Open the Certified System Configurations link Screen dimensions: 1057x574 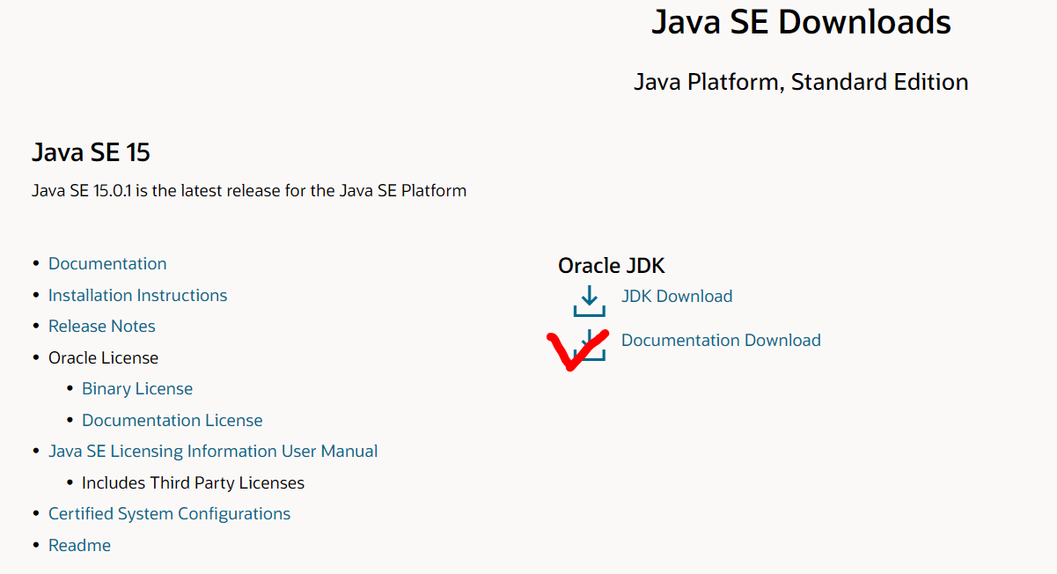[169, 514]
